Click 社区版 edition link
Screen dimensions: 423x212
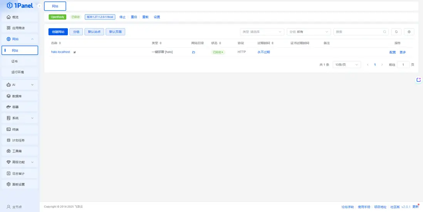pyautogui.click(x=395, y=207)
